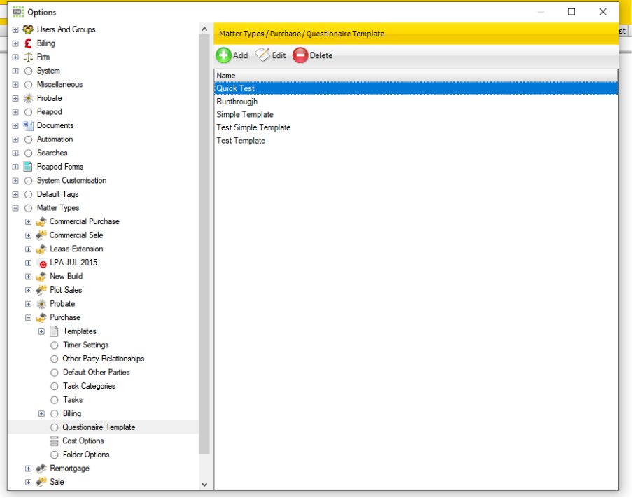
Task: Click the Firm scales icon
Action: pos(28,57)
